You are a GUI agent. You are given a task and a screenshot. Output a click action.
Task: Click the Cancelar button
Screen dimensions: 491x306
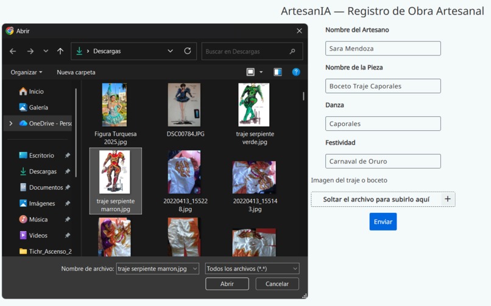pyautogui.click(x=277, y=284)
